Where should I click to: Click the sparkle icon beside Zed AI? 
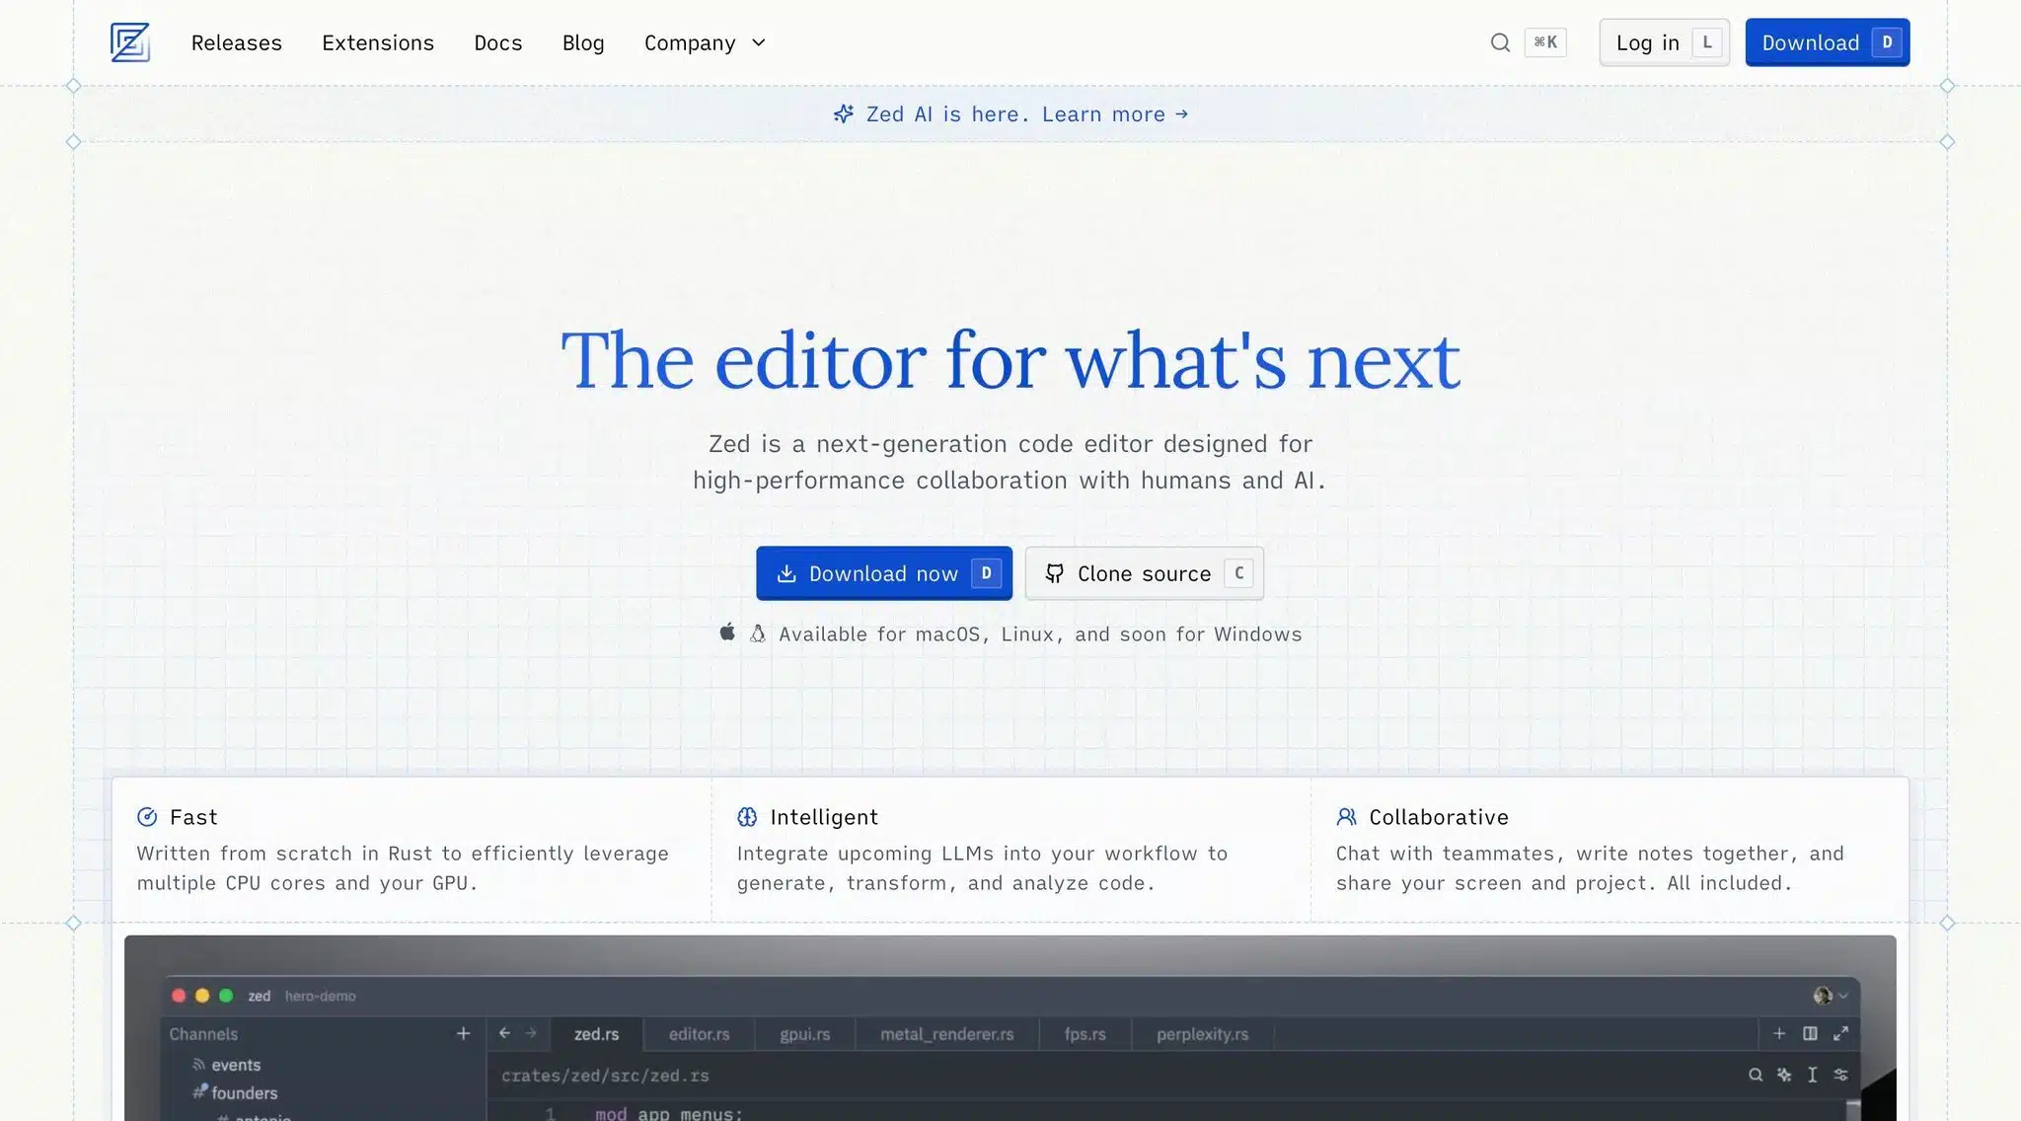coord(843,114)
